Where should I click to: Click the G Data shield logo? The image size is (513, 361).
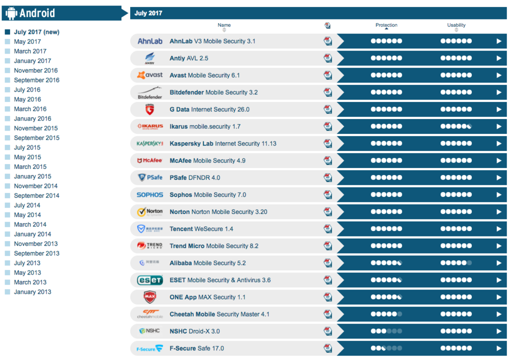(150, 109)
